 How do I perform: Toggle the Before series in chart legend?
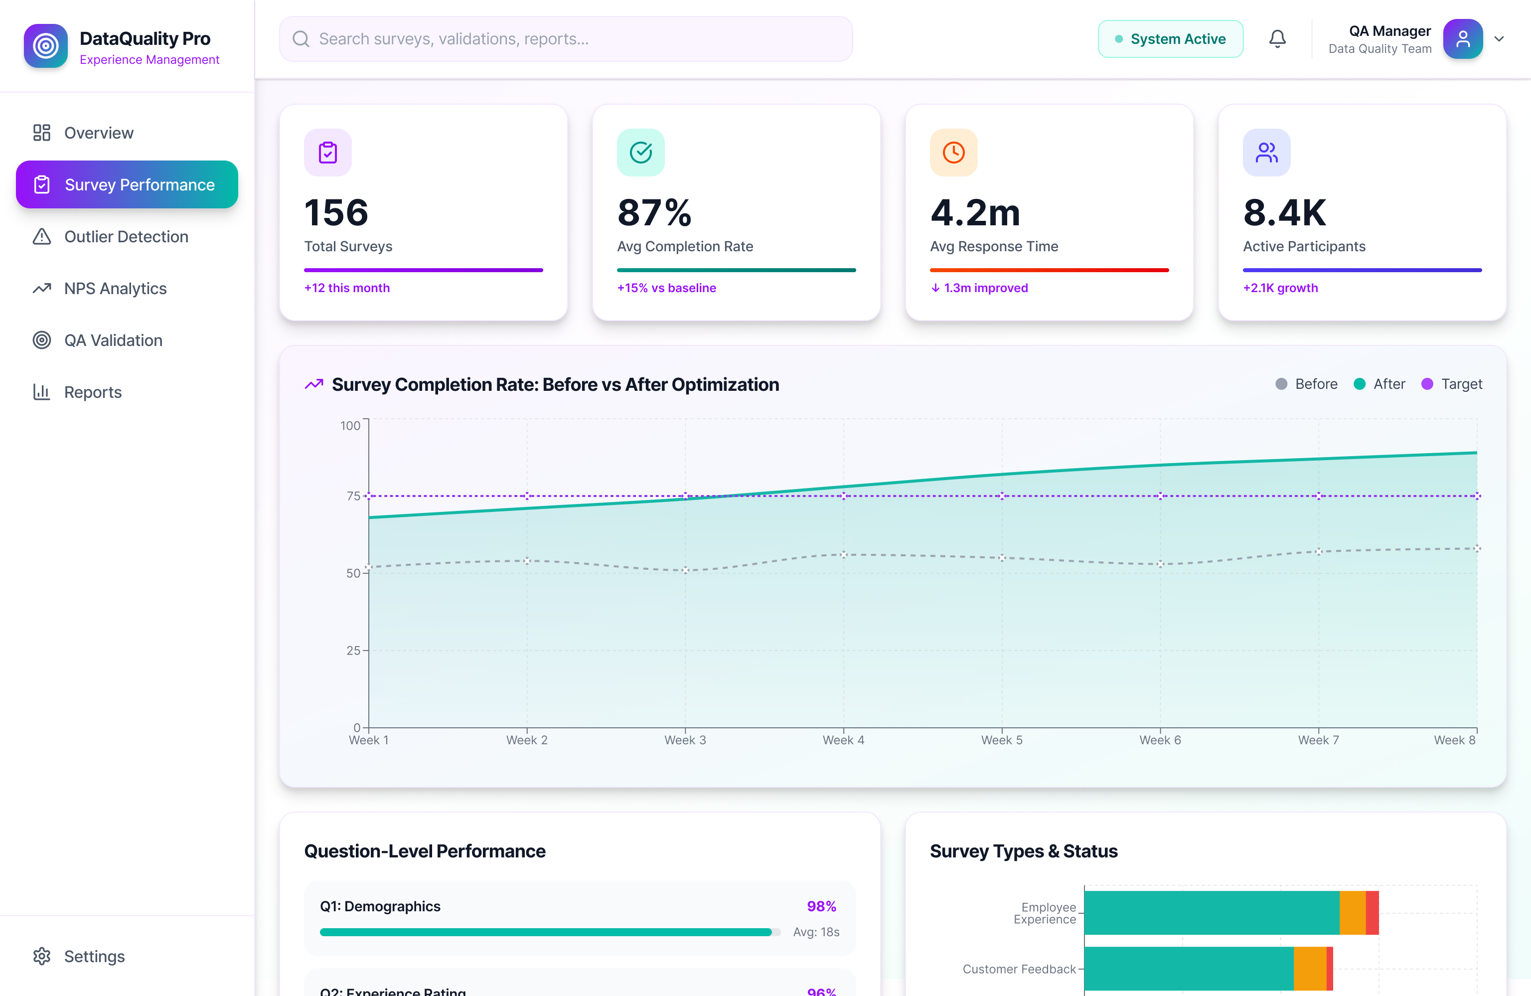point(1306,383)
